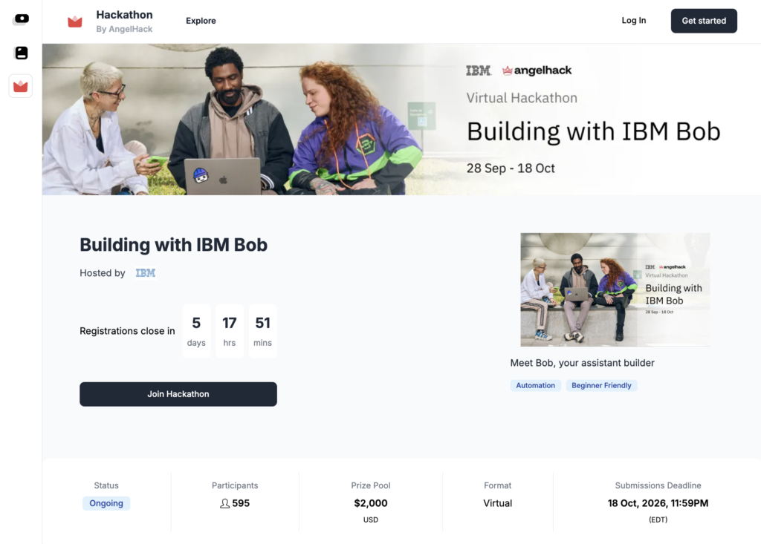
Task: Click the participants person icon beside 595
Action: click(x=224, y=503)
